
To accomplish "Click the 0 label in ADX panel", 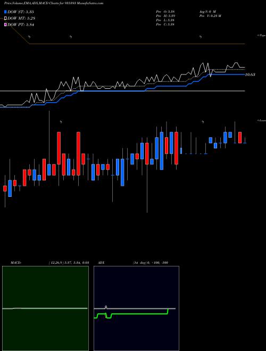I will (x=106, y=307).
